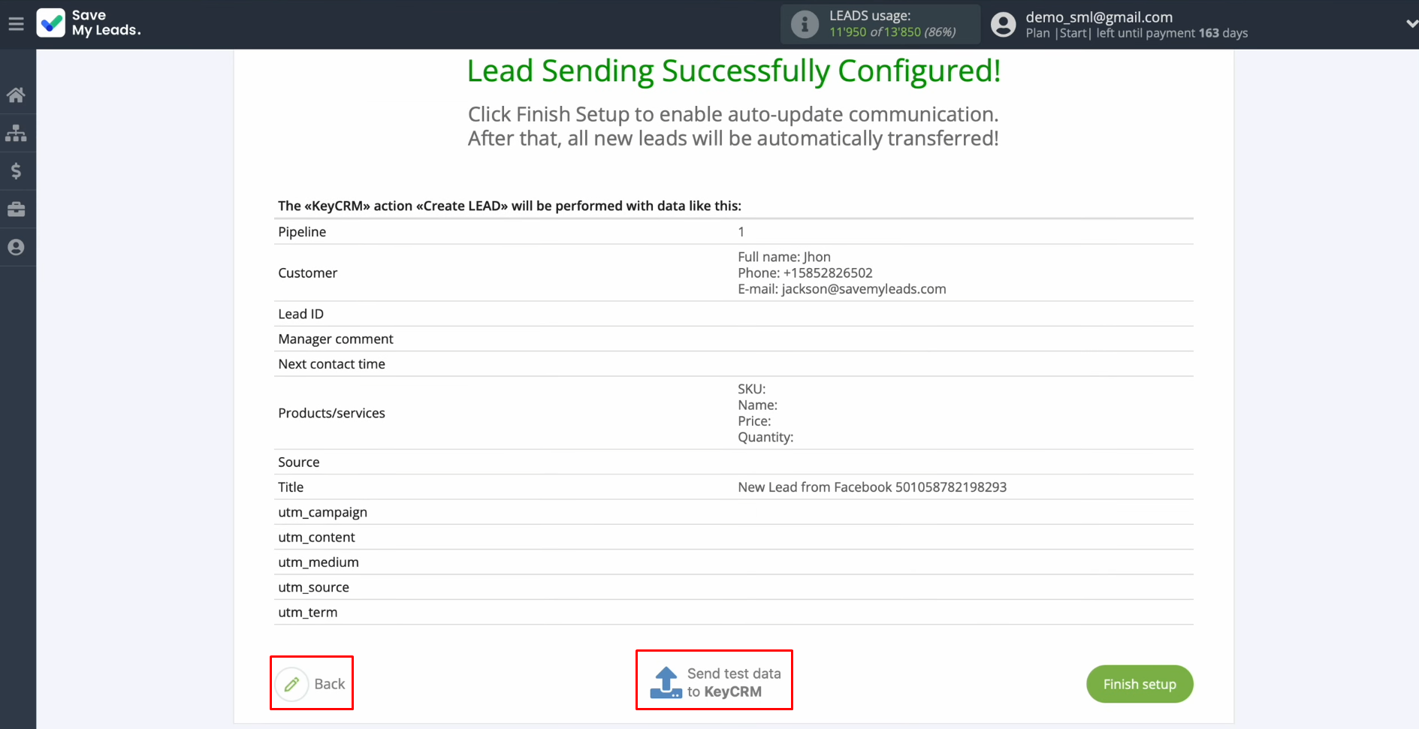
Task: Click the SKU: field text
Action: [x=752, y=389]
